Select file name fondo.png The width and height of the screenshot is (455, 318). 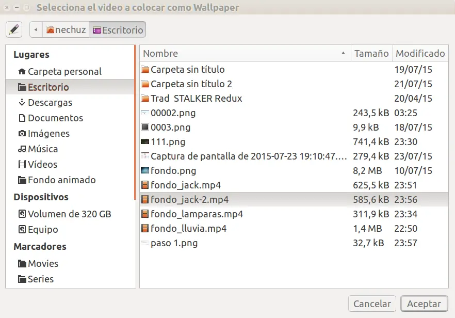[x=173, y=171]
